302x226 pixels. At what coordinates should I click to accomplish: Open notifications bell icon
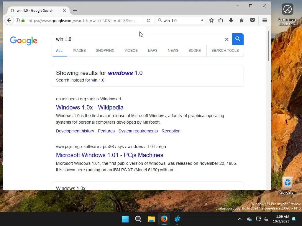pyautogui.click(x=294, y=219)
